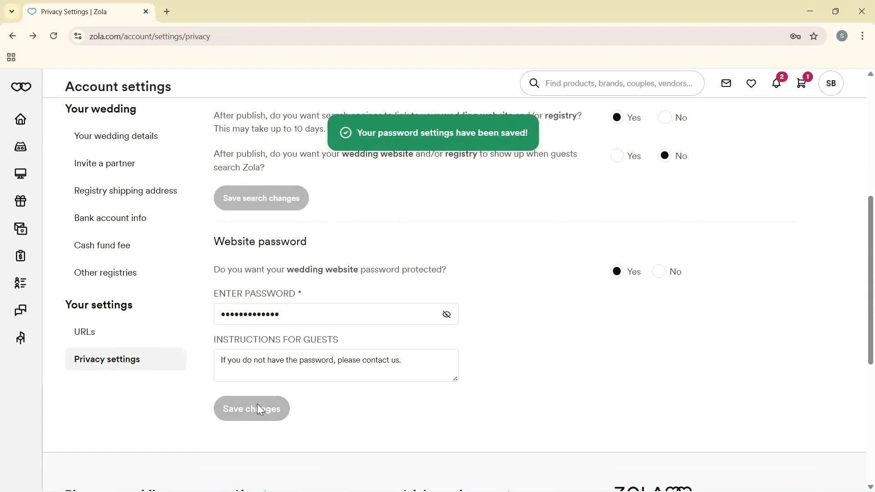Image resolution: width=875 pixels, height=492 pixels.
Task: Toggle password visibility in the password field
Action: 447,314
